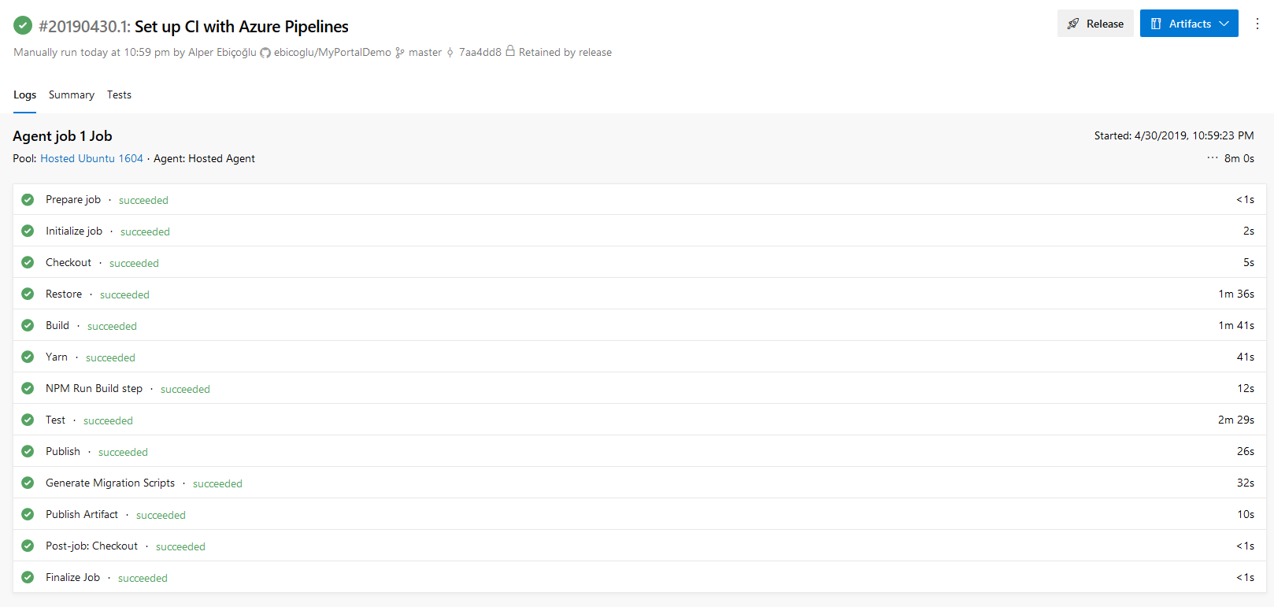Click the Agent job 1 Job heading
The width and height of the screenshot is (1274, 607).
click(x=62, y=136)
